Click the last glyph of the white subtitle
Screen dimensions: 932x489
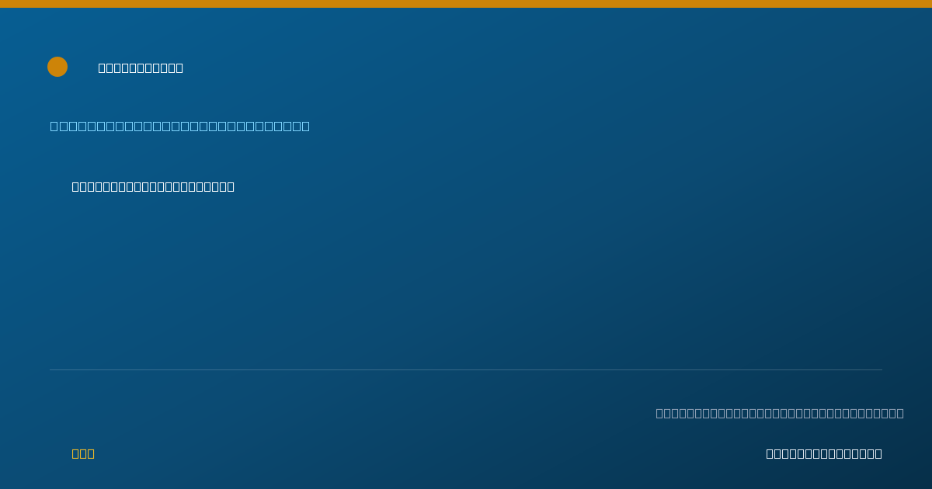point(231,186)
